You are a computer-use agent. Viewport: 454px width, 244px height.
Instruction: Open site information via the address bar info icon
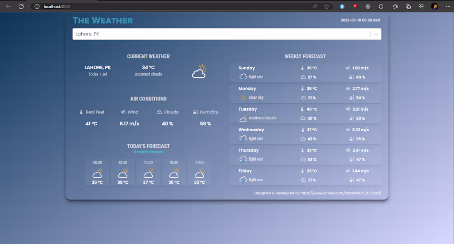coord(38,6)
